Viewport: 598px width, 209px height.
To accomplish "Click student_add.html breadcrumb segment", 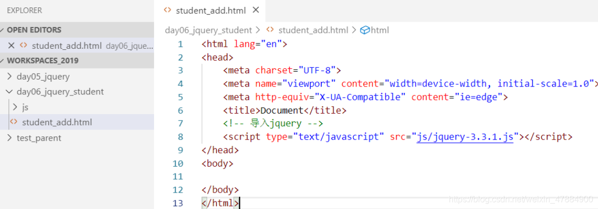I will pyautogui.click(x=313, y=30).
